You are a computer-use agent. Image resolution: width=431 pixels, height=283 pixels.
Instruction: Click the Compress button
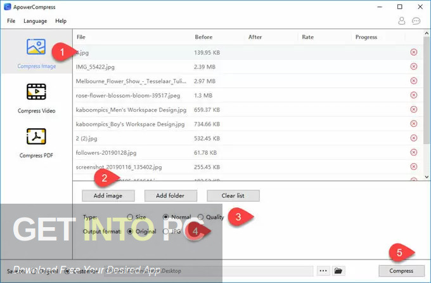click(x=401, y=271)
